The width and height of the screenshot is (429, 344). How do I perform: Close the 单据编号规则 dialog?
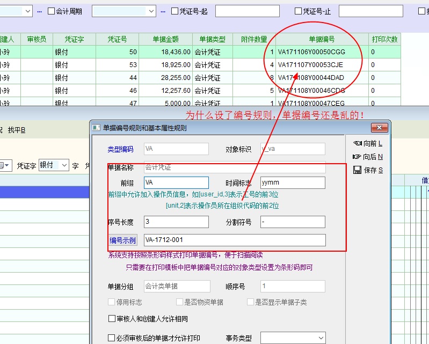(x=383, y=128)
